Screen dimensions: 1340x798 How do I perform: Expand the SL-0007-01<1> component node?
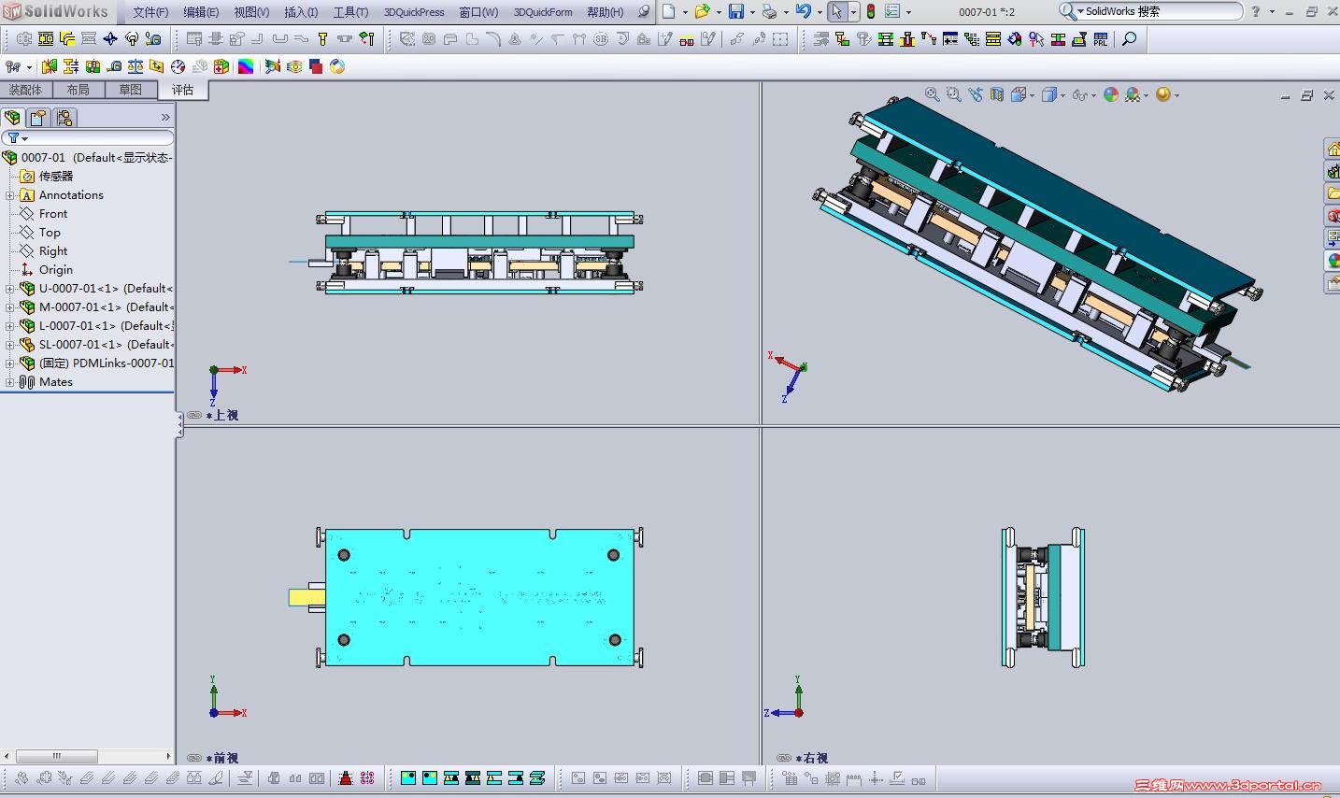tap(10, 345)
